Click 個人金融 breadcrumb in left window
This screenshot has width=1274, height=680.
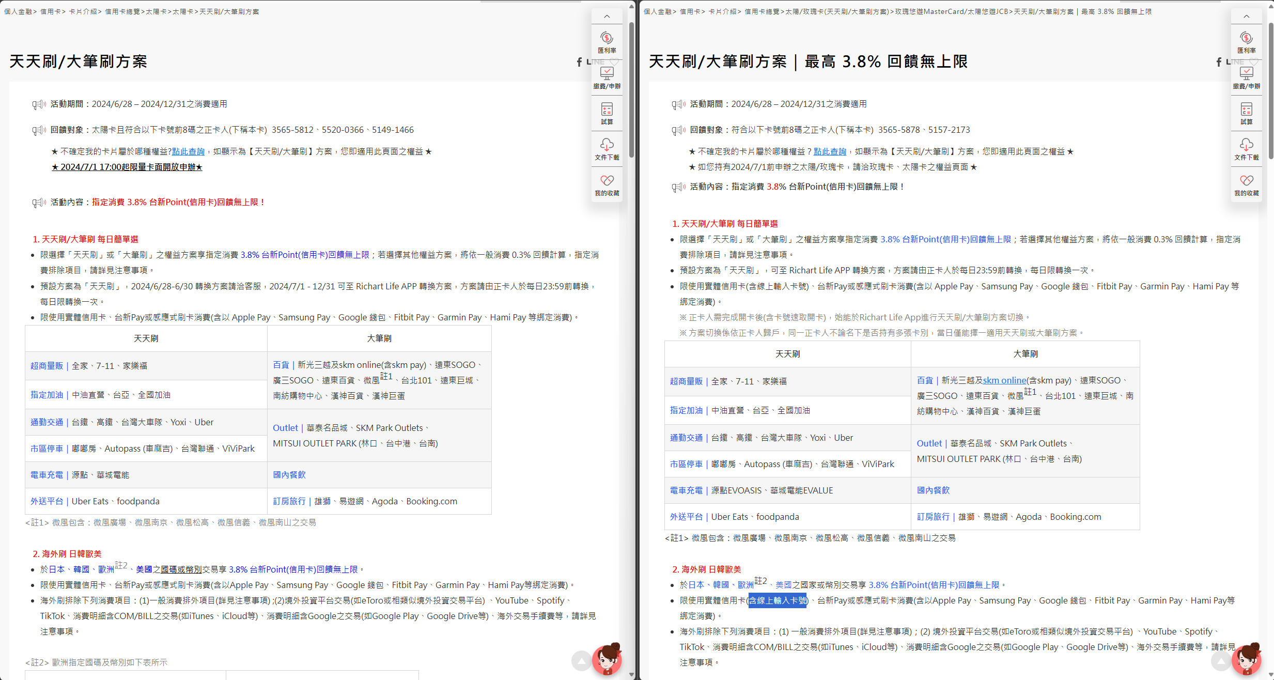click(x=18, y=11)
